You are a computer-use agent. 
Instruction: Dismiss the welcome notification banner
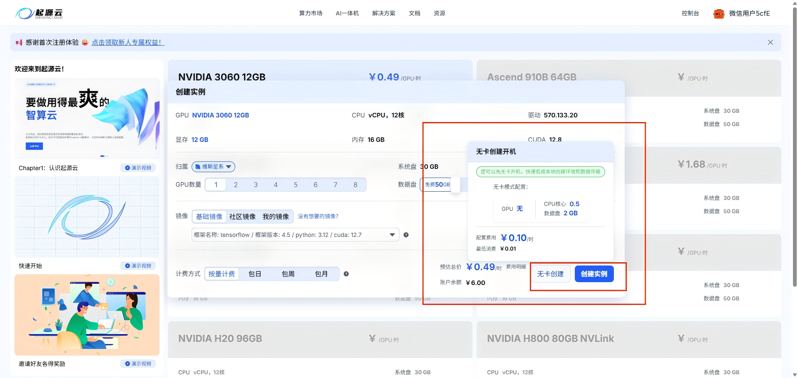coord(770,42)
